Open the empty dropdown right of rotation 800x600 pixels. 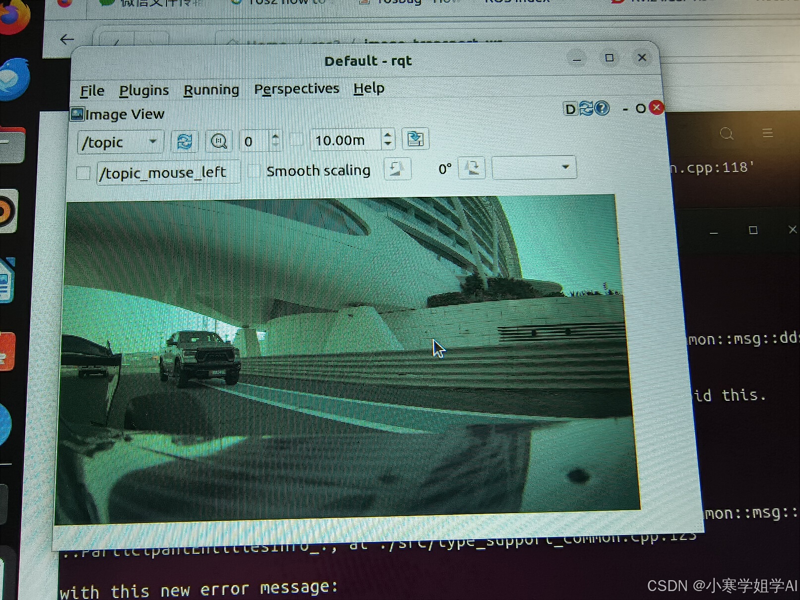pos(534,168)
